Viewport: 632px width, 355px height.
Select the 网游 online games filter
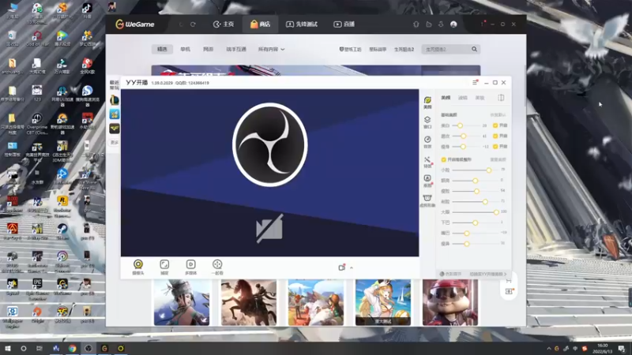208,49
